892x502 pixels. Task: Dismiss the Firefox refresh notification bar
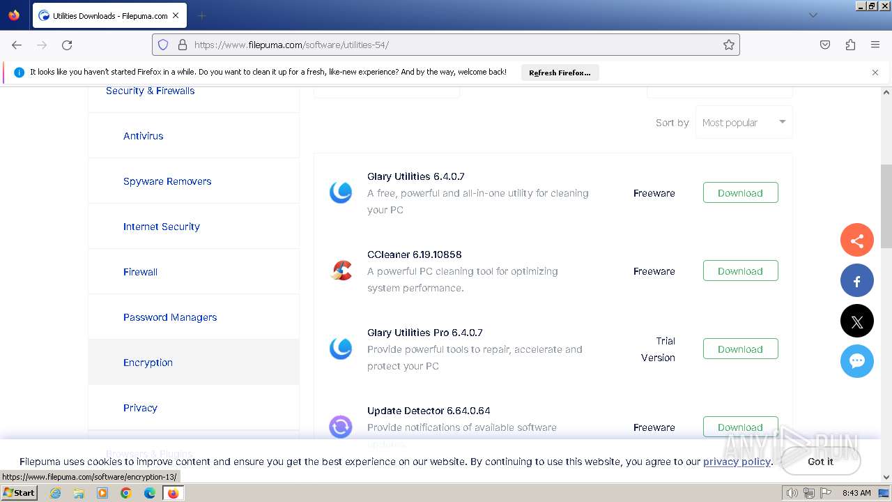click(875, 72)
